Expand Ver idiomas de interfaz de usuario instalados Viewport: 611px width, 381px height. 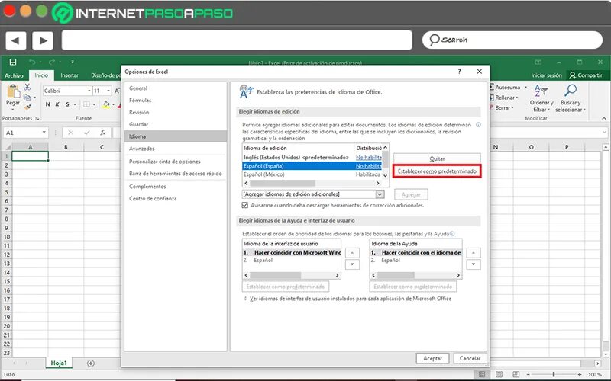[x=245, y=299]
